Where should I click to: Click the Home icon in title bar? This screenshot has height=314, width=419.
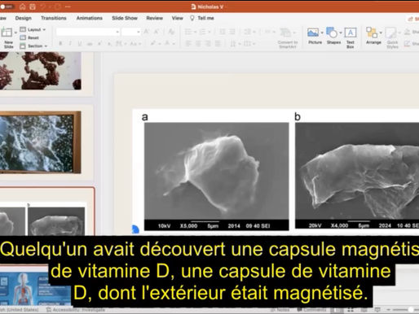[22, 7]
